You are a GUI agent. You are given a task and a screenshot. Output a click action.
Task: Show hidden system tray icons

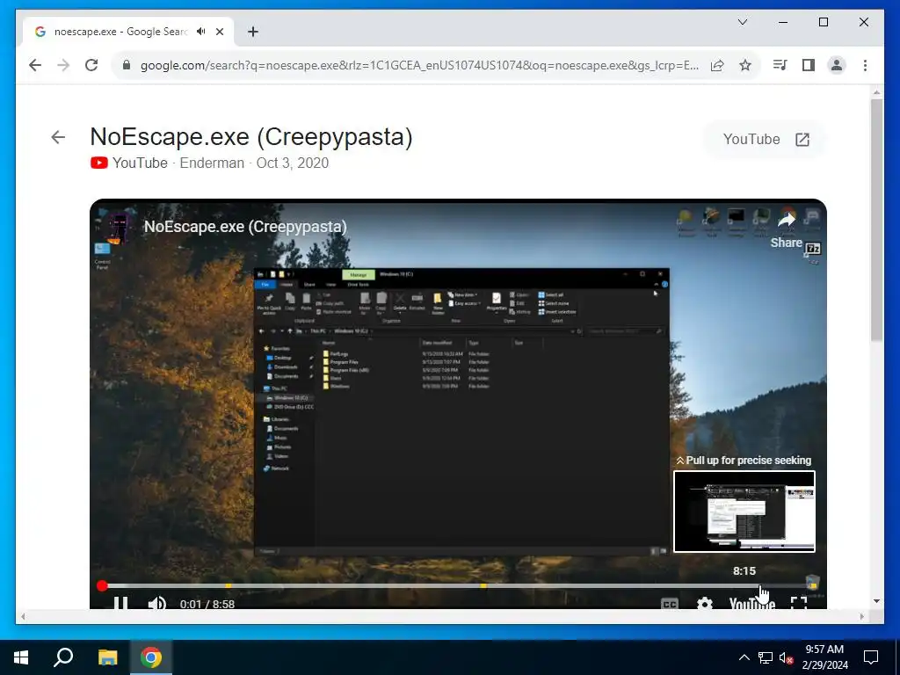click(x=744, y=657)
